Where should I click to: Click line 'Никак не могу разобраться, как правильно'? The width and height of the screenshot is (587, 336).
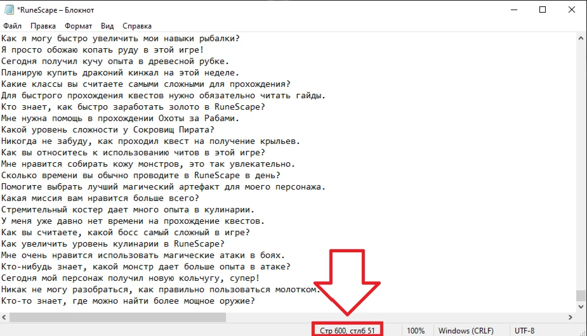pyautogui.click(x=161, y=289)
